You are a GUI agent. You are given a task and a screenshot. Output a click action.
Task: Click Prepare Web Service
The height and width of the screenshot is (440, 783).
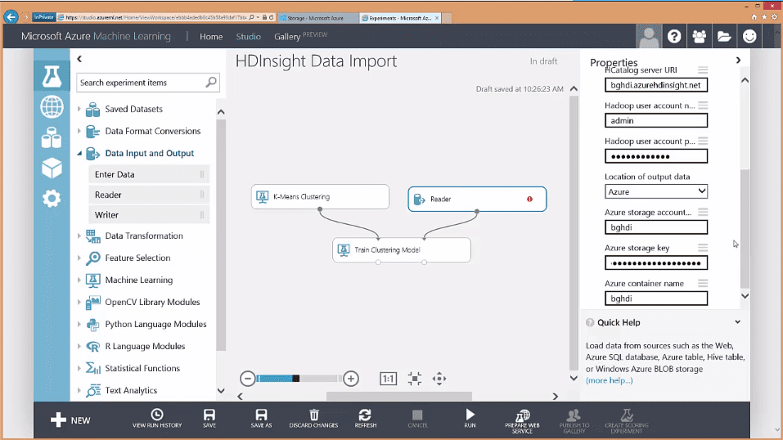522,421
